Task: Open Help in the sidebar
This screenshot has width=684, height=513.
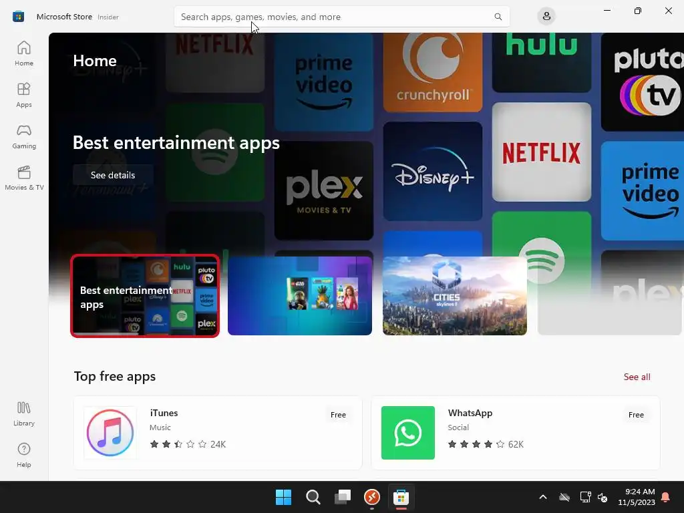Action: 24,456
